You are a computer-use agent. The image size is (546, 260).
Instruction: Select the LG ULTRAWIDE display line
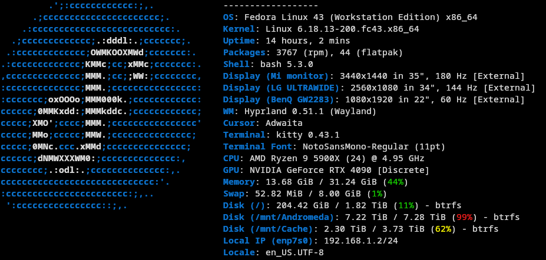379,88
